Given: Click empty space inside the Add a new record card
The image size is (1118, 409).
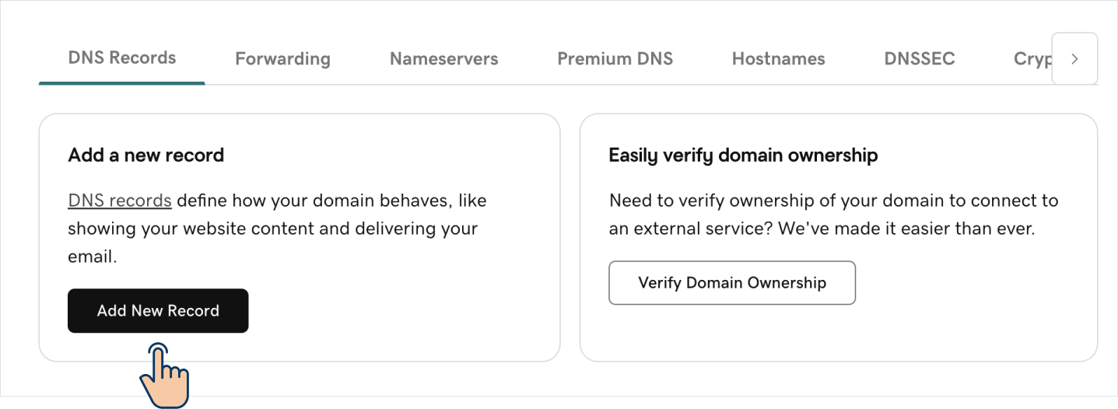Looking at the screenshot, I should coord(405,311).
